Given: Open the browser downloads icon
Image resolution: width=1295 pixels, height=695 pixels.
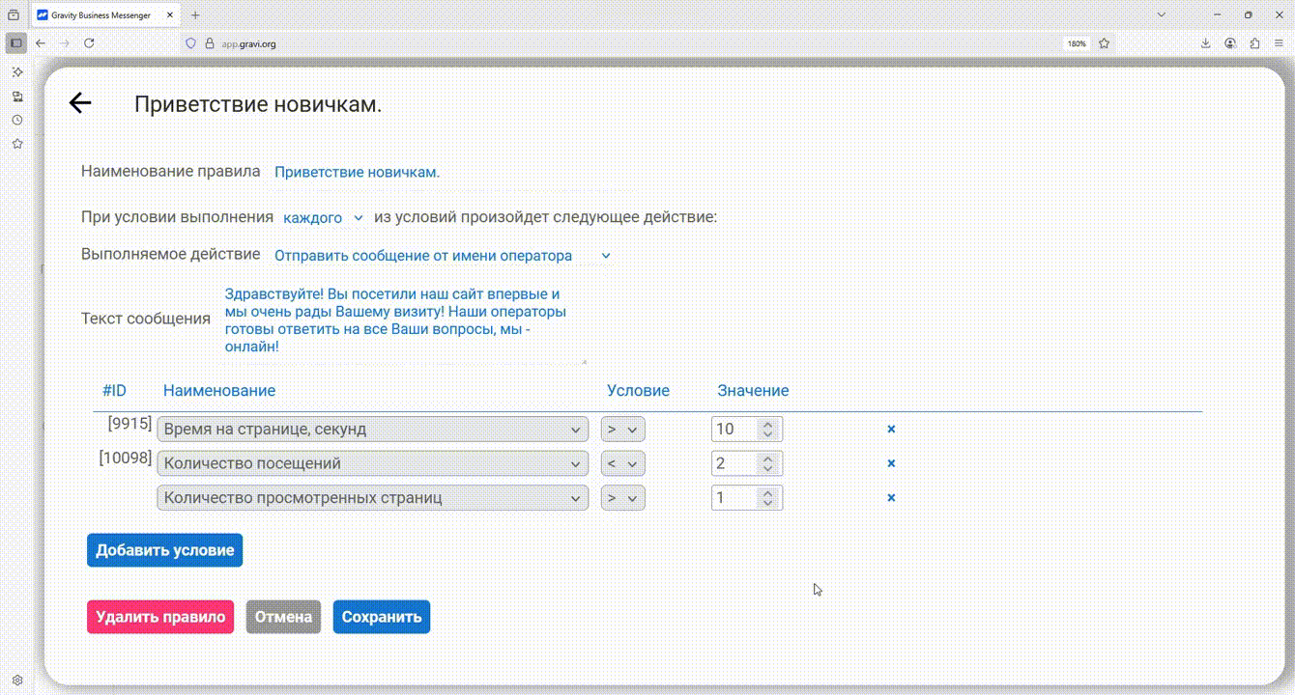Looking at the screenshot, I should point(1206,43).
